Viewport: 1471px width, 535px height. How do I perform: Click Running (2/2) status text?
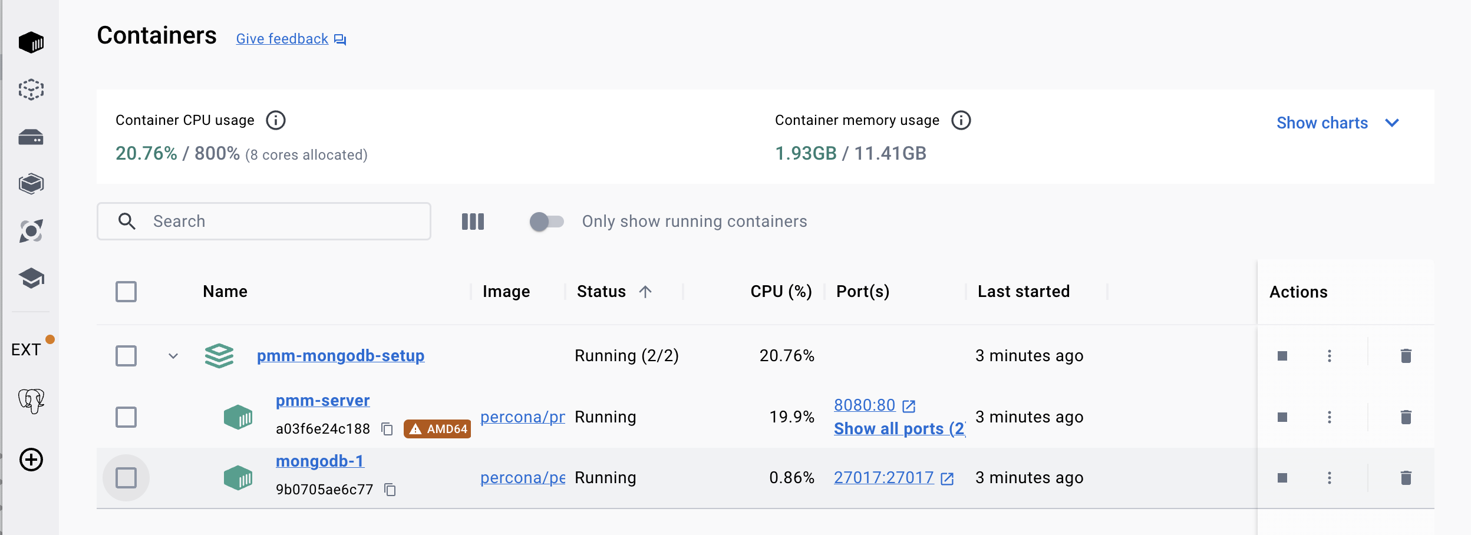pyautogui.click(x=626, y=356)
